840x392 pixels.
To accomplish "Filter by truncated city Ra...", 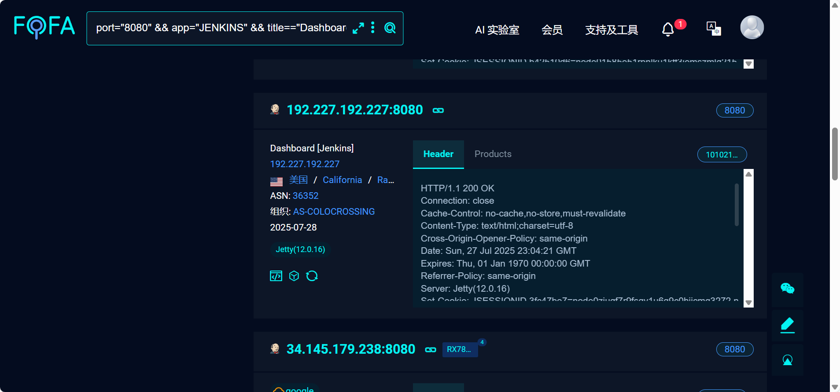I will [x=386, y=180].
